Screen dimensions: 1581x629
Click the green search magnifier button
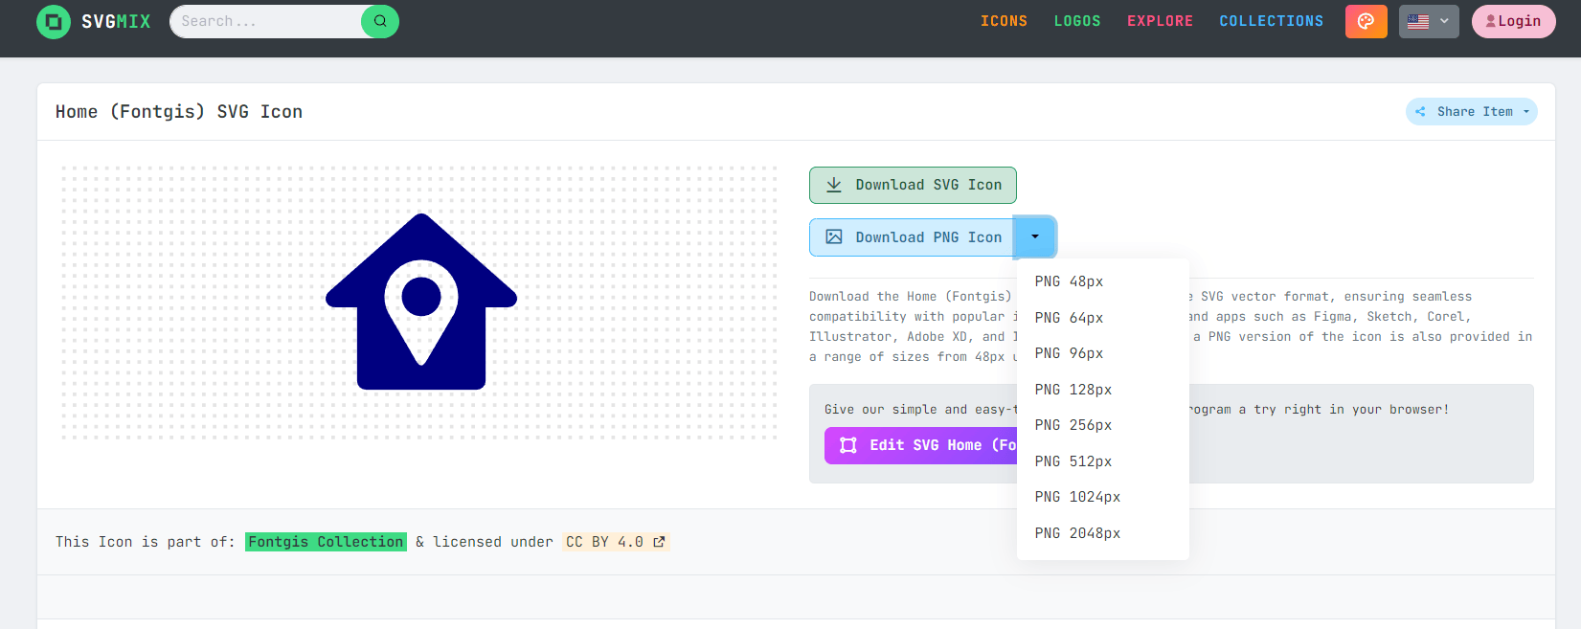pos(380,21)
